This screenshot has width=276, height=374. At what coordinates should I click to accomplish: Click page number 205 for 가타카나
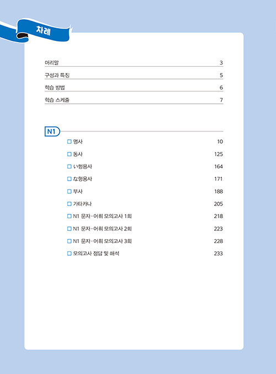pos(219,204)
